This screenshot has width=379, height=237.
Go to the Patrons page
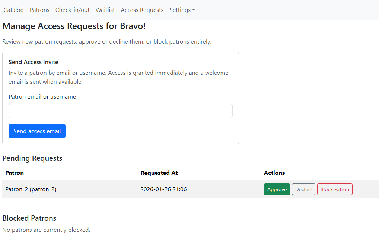coord(39,10)
